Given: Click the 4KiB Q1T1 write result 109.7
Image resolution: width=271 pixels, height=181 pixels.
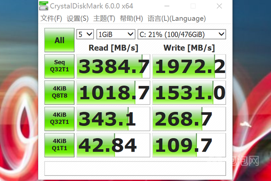Looking at the screenshot, I should click(189, 145).
